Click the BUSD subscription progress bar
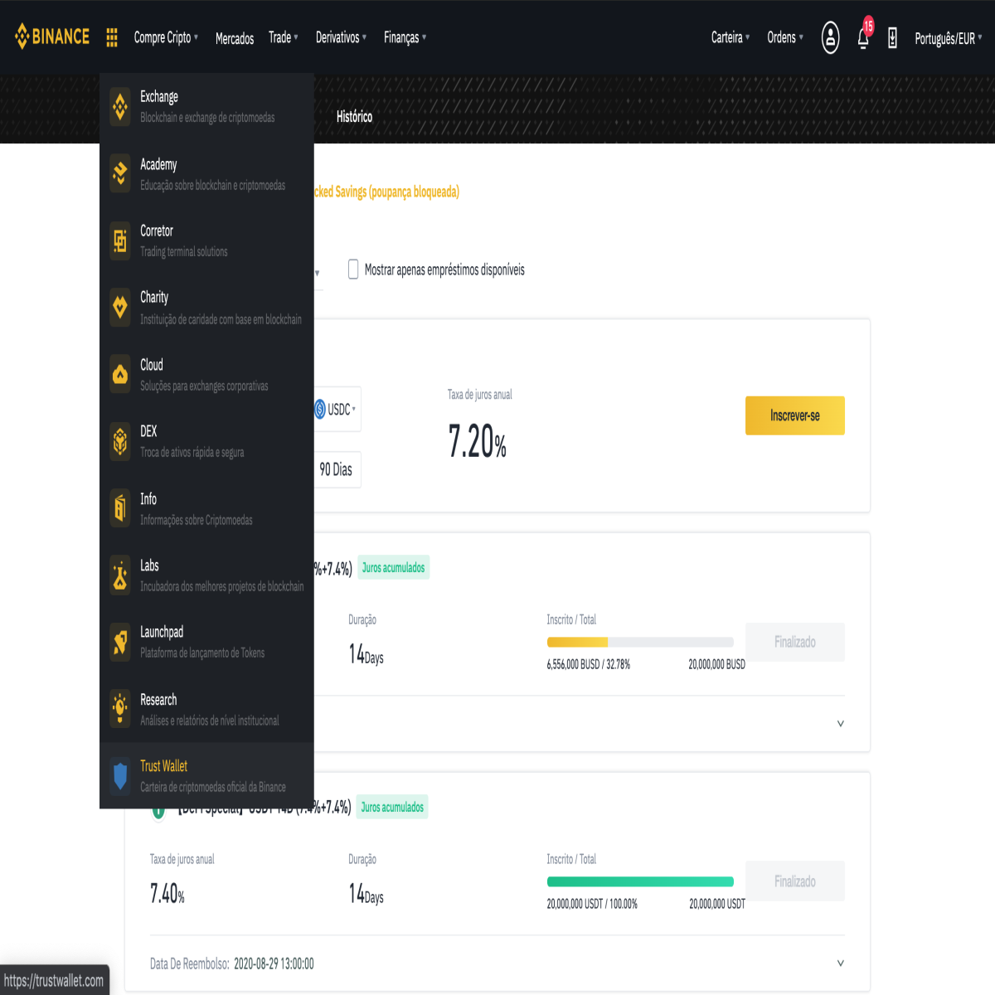 pyautogui.click(x=640, y=642)
